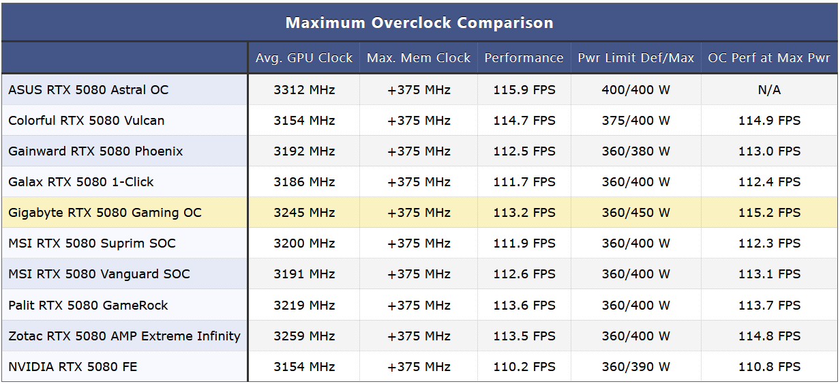Click the 3312 MHz GPU clock cell
Viewport: 840px width, 384px height.
[304, 90]
